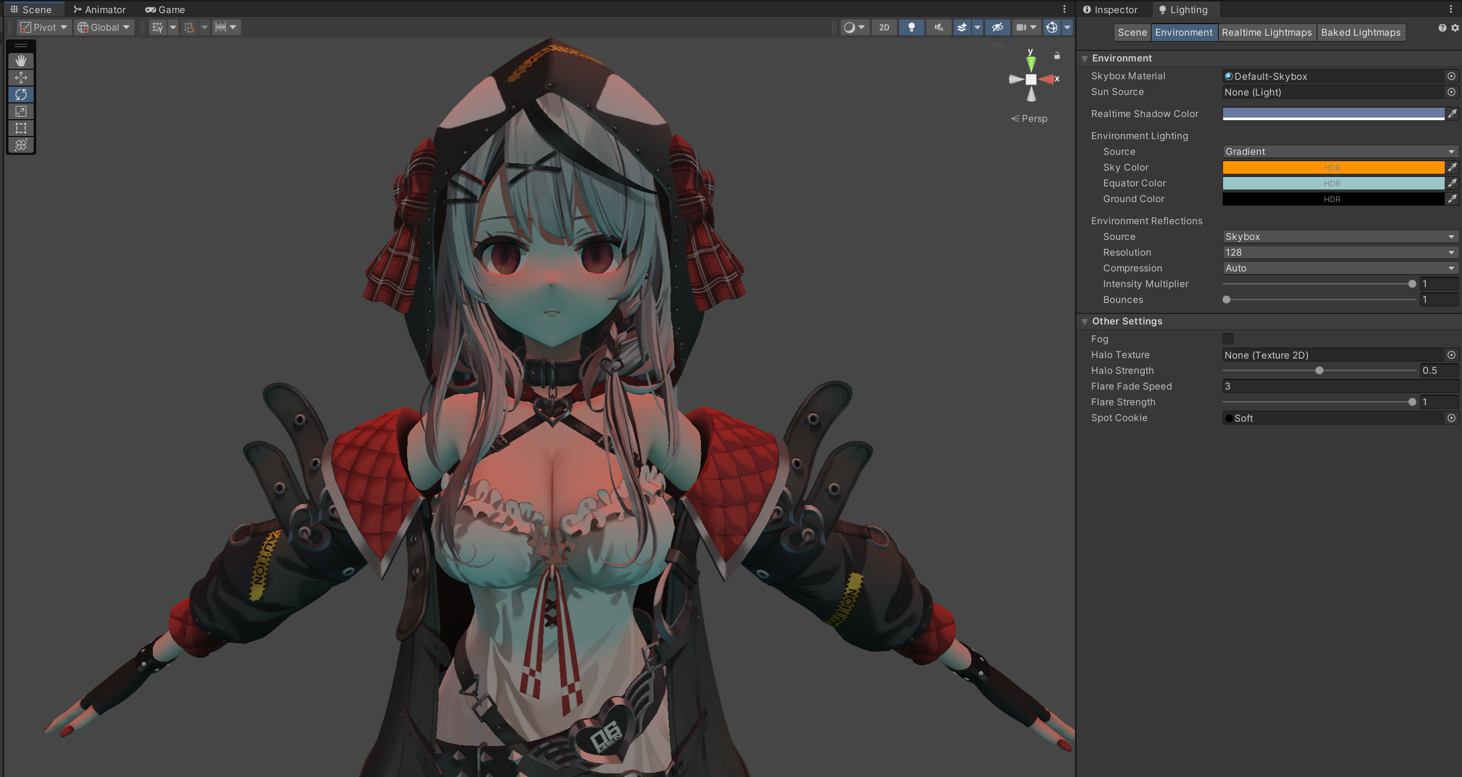Toggle scene lighting with the lightbulb button

[x=912, y=27]
